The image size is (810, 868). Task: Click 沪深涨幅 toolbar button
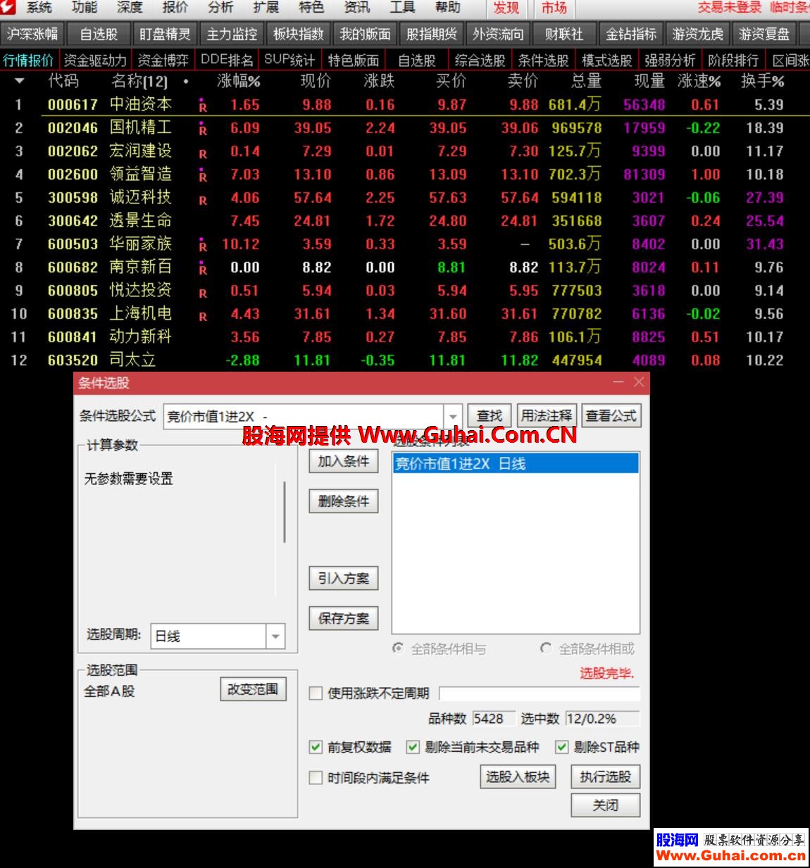click(x=32, y=34)
